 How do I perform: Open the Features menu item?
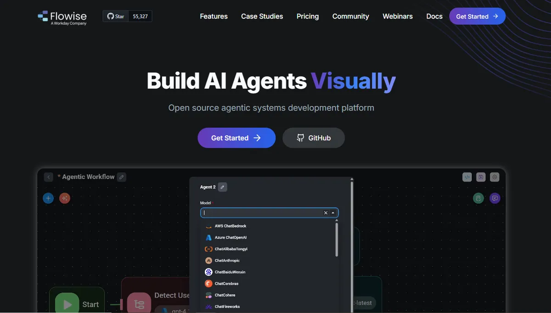(214, 17)
